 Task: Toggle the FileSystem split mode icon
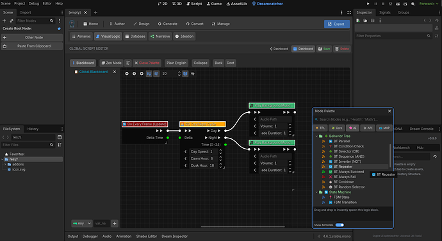point(60,137)
